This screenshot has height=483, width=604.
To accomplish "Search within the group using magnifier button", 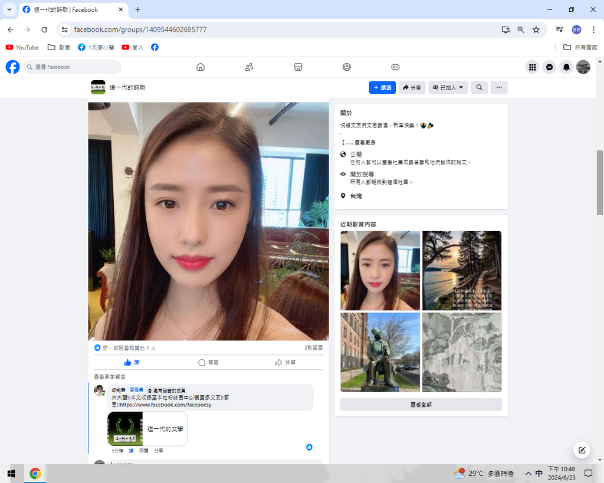I will 479,87.
